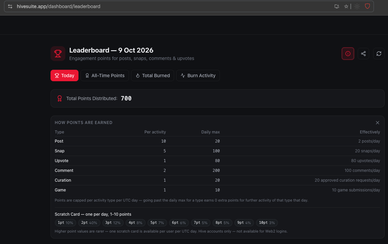This screenshot has width=388, height=244.
Task: Click the Upvote row label
Action: (61, 161)
